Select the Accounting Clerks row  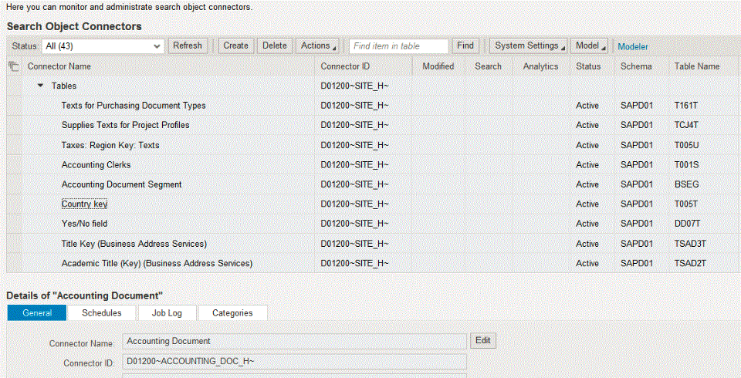click(374, 165)
